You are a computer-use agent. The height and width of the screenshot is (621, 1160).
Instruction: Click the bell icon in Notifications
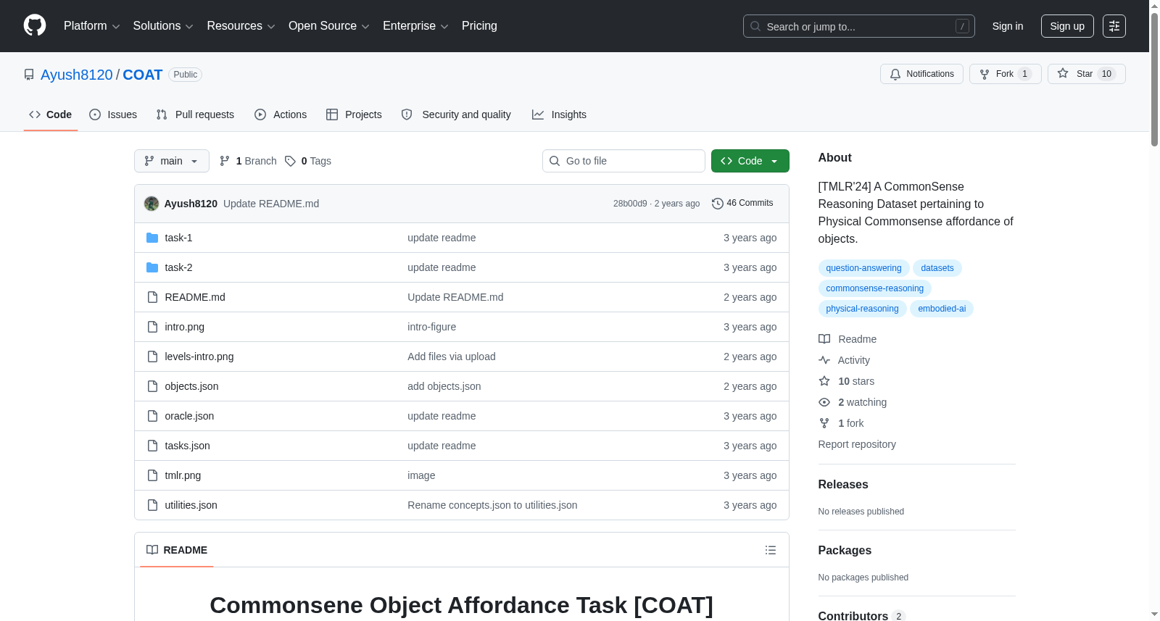pos(895,74)
